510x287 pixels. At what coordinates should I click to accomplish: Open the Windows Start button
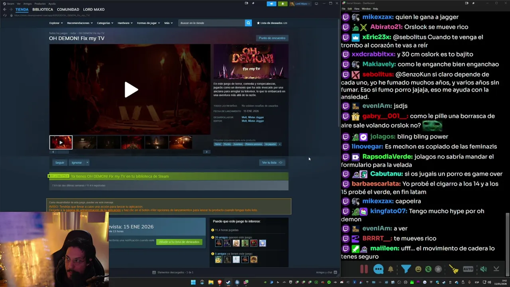tap(193, 282)
